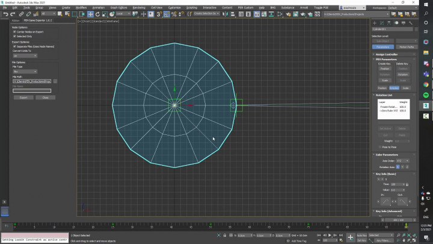
Task: Click the large Set Keys plus button
Action: [351, 237]
